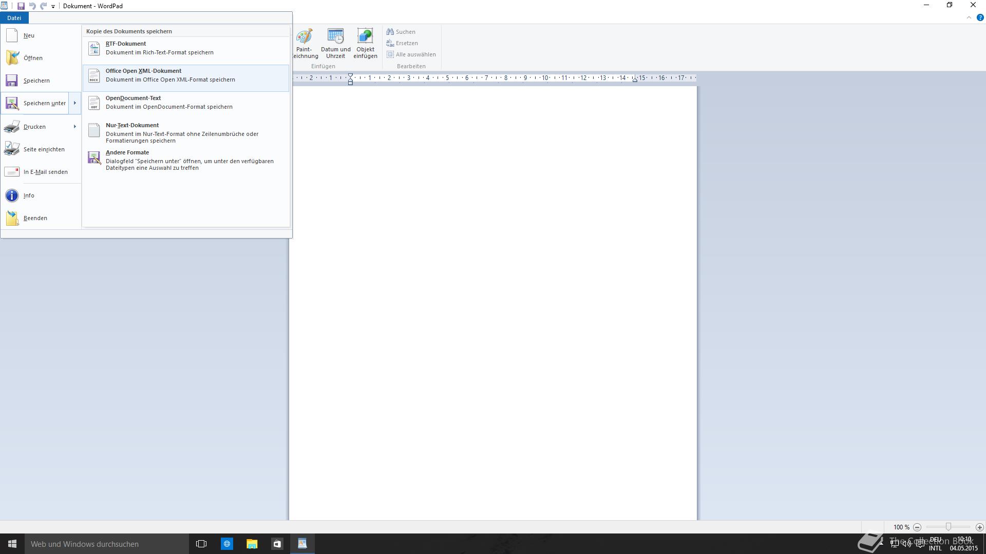The image size is (986, 554).
Task: Expand the Speichern unter submenu arrow
Action: 75,103
